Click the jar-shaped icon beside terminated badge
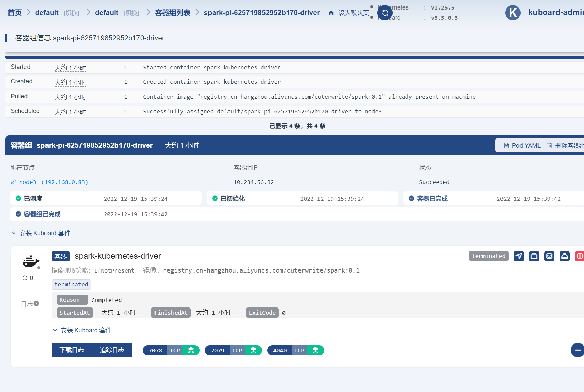Viewport: 584px width, 392px height. 534,256
